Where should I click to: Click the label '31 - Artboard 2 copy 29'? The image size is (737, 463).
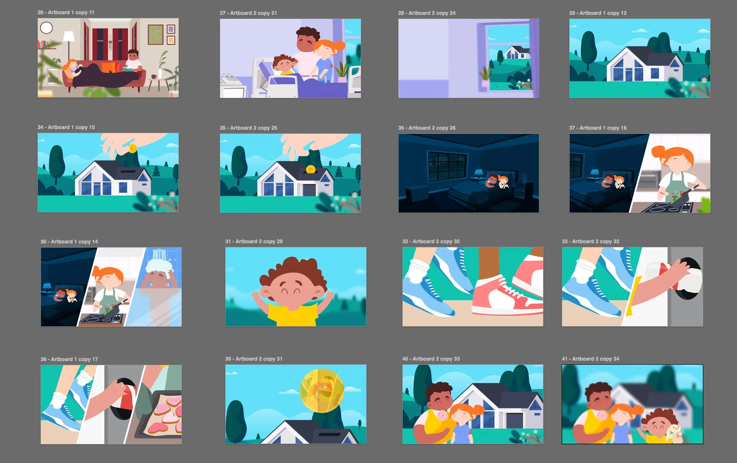[x=253, y=241]
